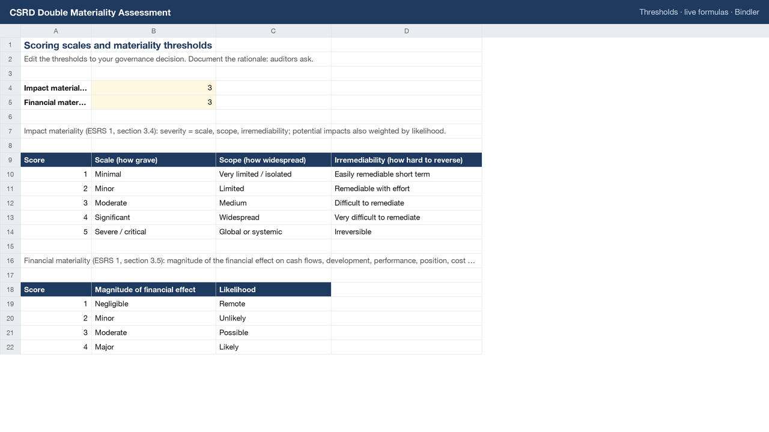Select column D header
Image resolution: width=769 pixels, height=432 pixels.
(x=407, y=31)
